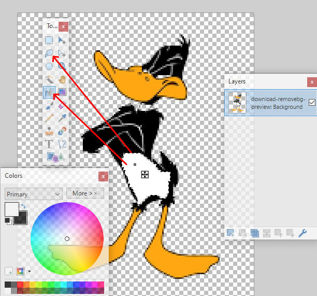Click the palette manager icon

20,271
